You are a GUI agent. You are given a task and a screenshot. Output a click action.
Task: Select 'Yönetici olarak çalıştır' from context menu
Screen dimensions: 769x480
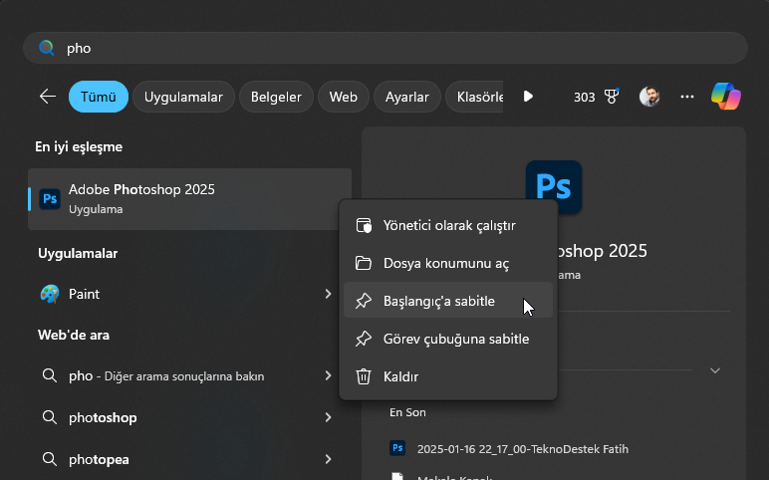[x=448, y=225]
